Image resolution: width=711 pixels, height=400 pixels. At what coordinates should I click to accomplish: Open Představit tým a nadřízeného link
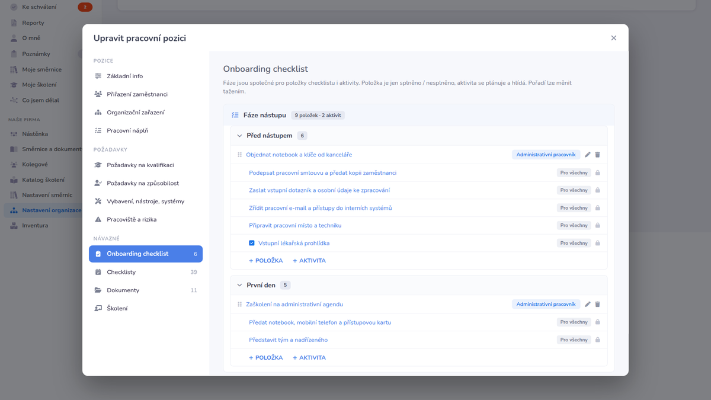click(x=289, y=340)
